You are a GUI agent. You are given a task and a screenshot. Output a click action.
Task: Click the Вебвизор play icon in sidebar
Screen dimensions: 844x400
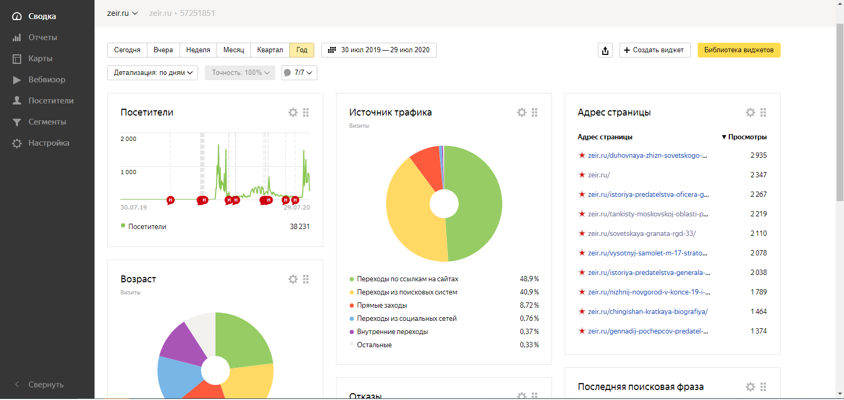tap(17, 80)
